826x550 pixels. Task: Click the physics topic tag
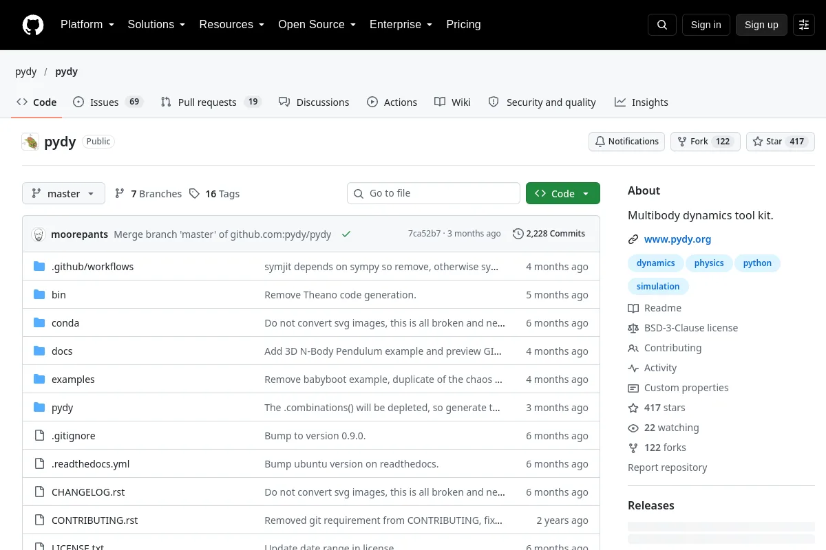(709, 263)
